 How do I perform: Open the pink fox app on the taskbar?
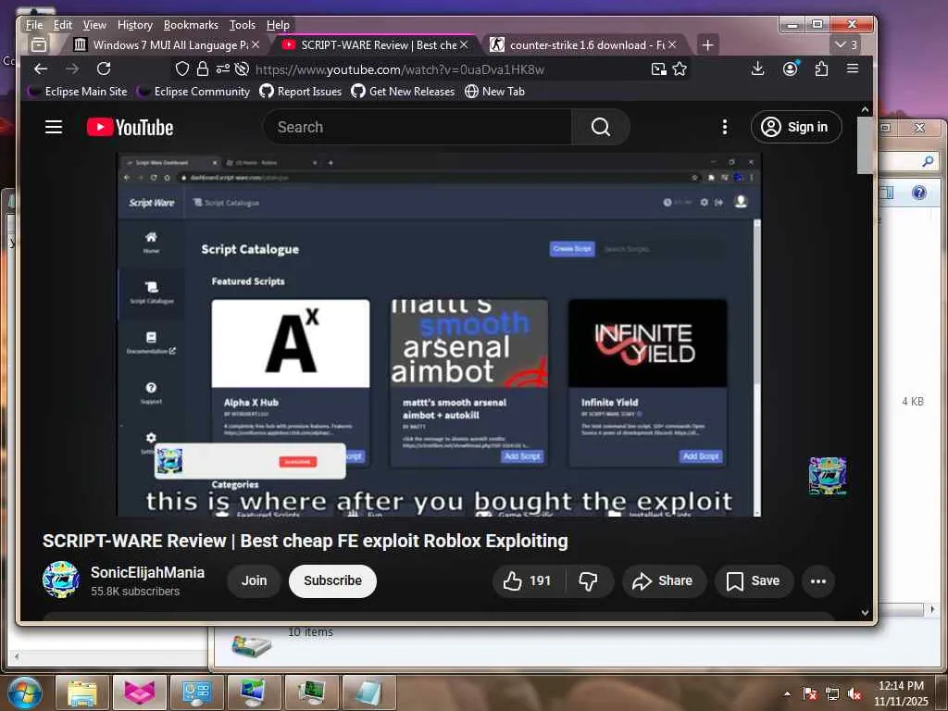[140, 692]
